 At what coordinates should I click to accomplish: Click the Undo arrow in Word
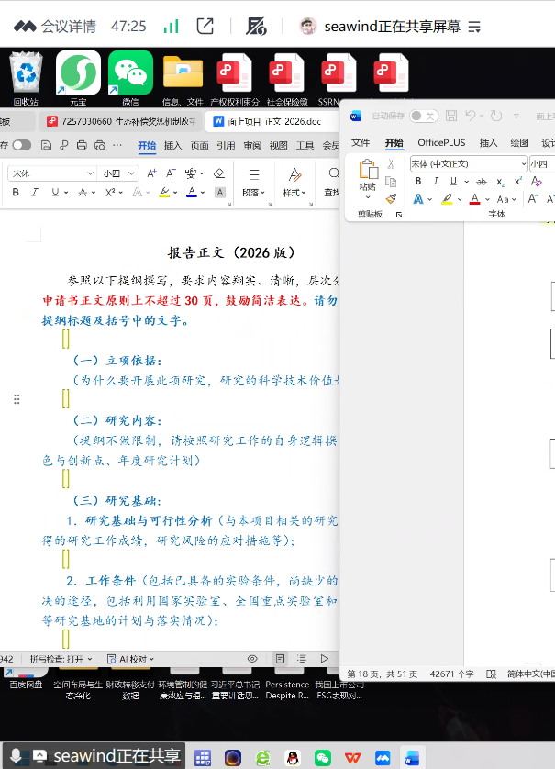coord(471,116)
